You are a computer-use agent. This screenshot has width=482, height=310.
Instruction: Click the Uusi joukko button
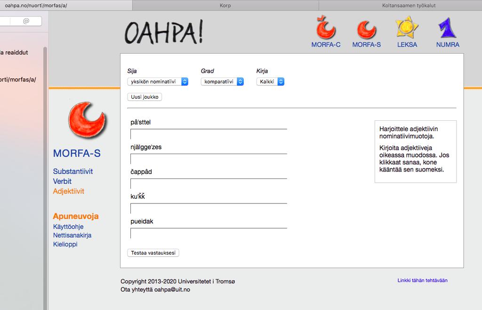(145, 97)
